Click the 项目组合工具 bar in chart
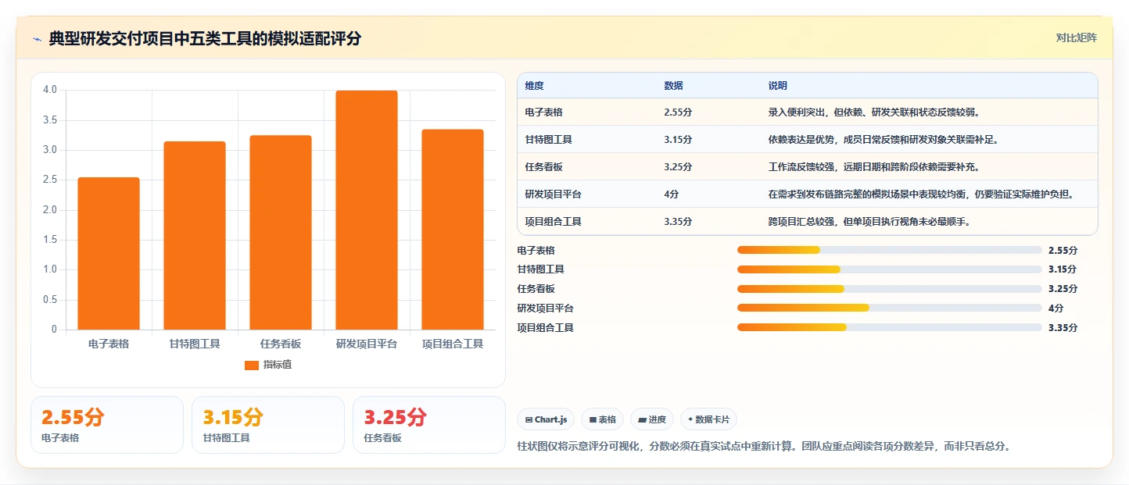 (453, 230)
